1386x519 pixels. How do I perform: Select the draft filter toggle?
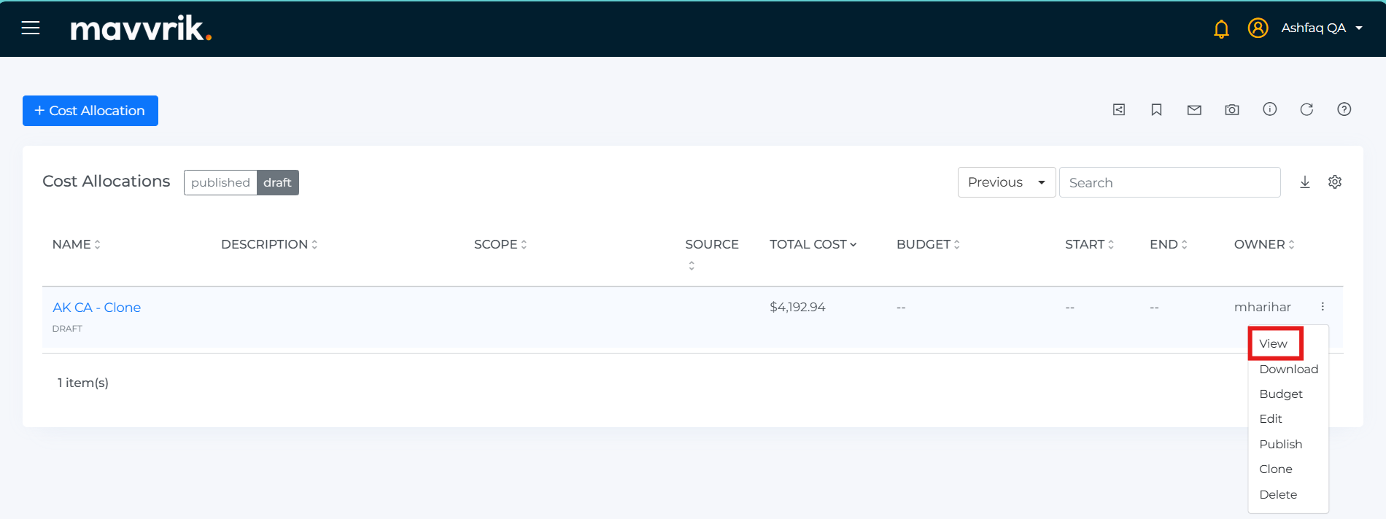[x=277, y=182]
